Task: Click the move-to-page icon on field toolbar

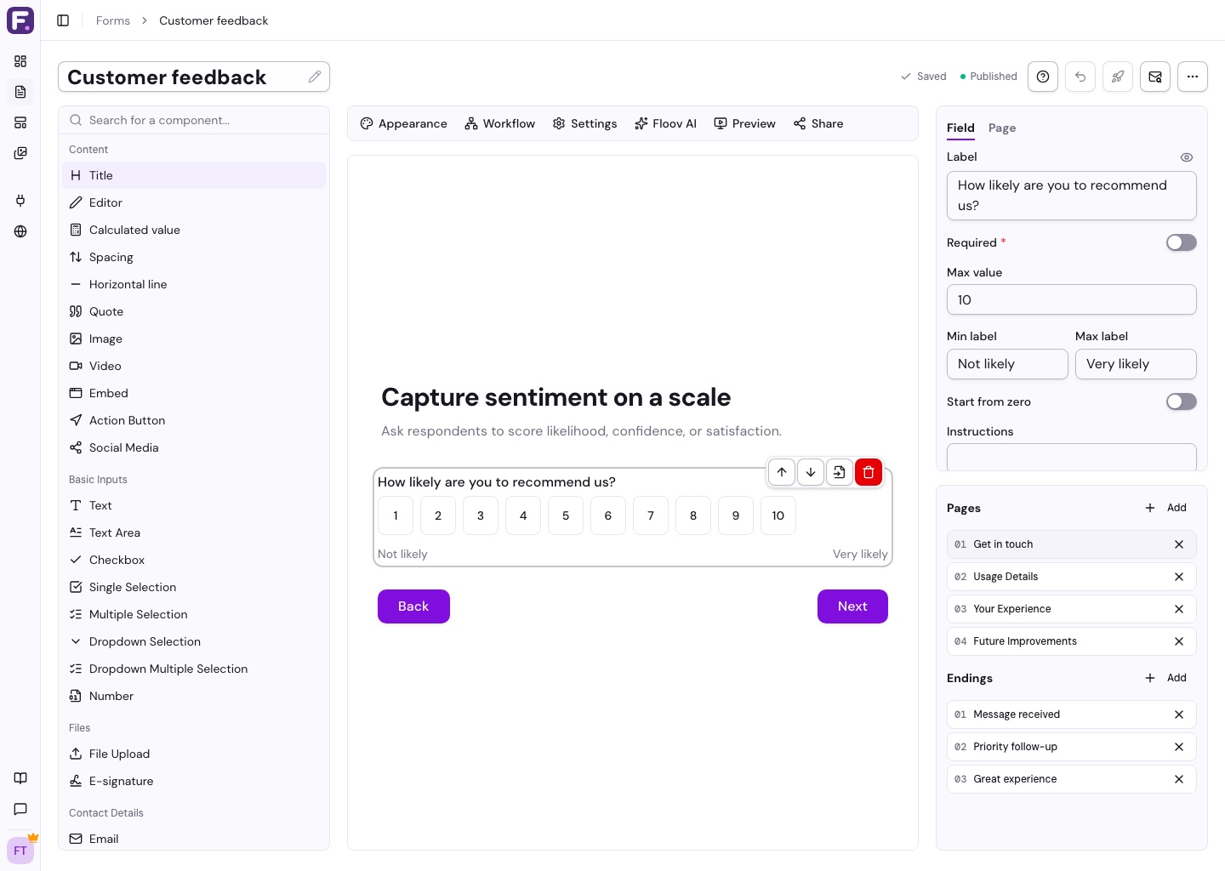Action: (x=839, y=472)
